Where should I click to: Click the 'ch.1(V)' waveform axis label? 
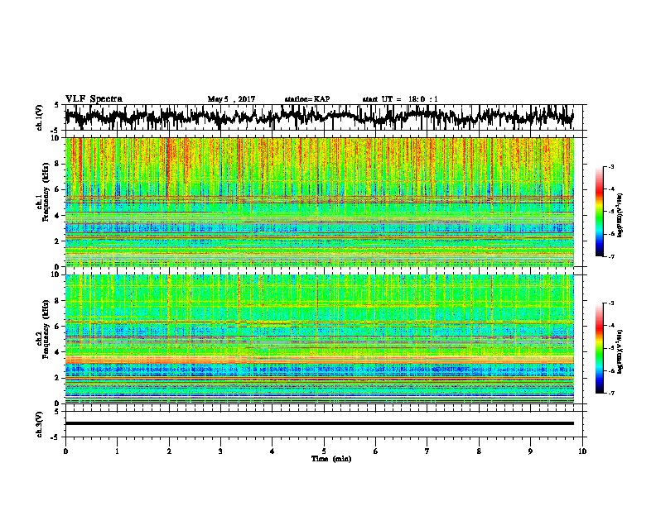[40, 117]
